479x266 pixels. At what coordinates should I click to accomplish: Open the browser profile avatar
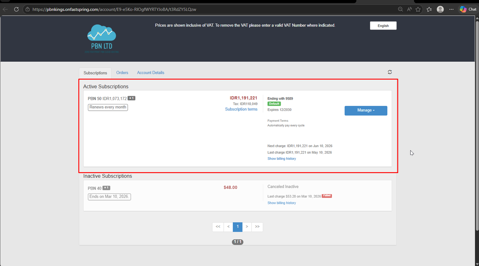click(x=440, y=9)
